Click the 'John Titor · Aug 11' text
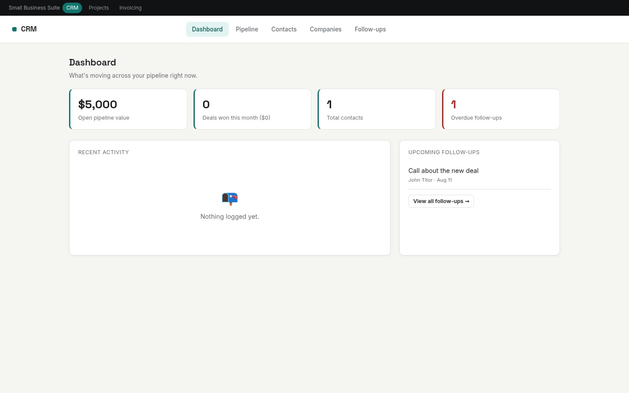This screenshot has height=393, width=629. pos(430,180)
